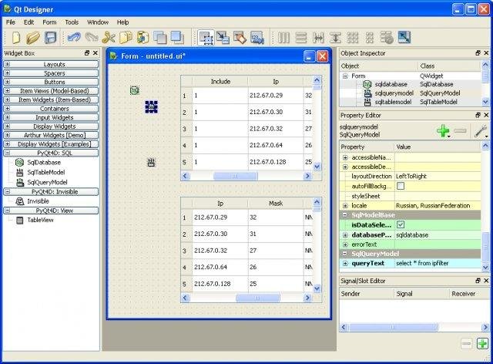Screen dimensions: 493x364
Task: Click the Copy toolbar icon
Action: 126,38
